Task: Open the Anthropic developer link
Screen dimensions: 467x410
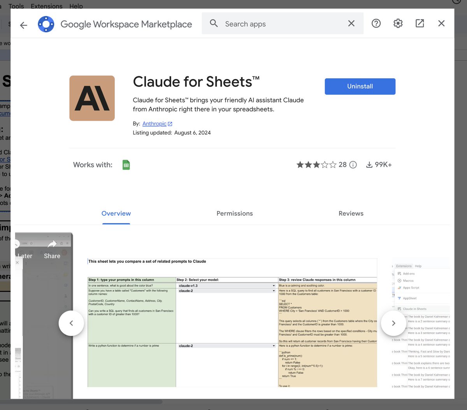Action: [154, 123]
